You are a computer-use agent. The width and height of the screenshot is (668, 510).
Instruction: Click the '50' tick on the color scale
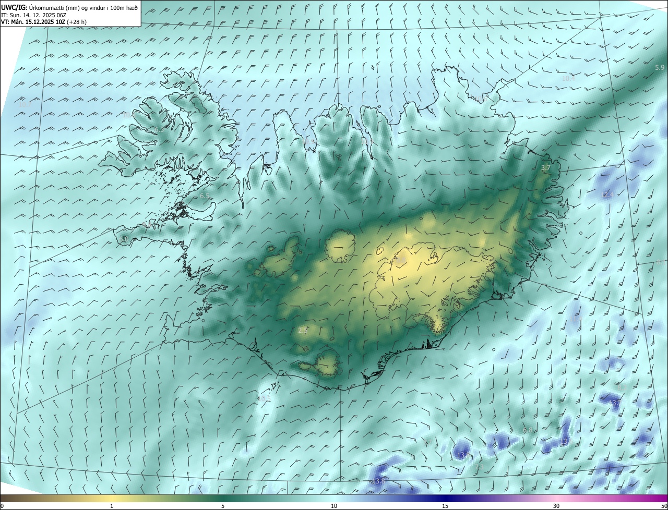pyautogui.click(x=664, y=506)
